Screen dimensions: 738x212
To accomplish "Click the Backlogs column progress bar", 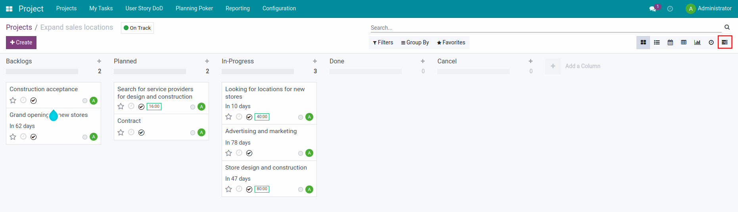I will pyautogui.click(x=42, y=72).
